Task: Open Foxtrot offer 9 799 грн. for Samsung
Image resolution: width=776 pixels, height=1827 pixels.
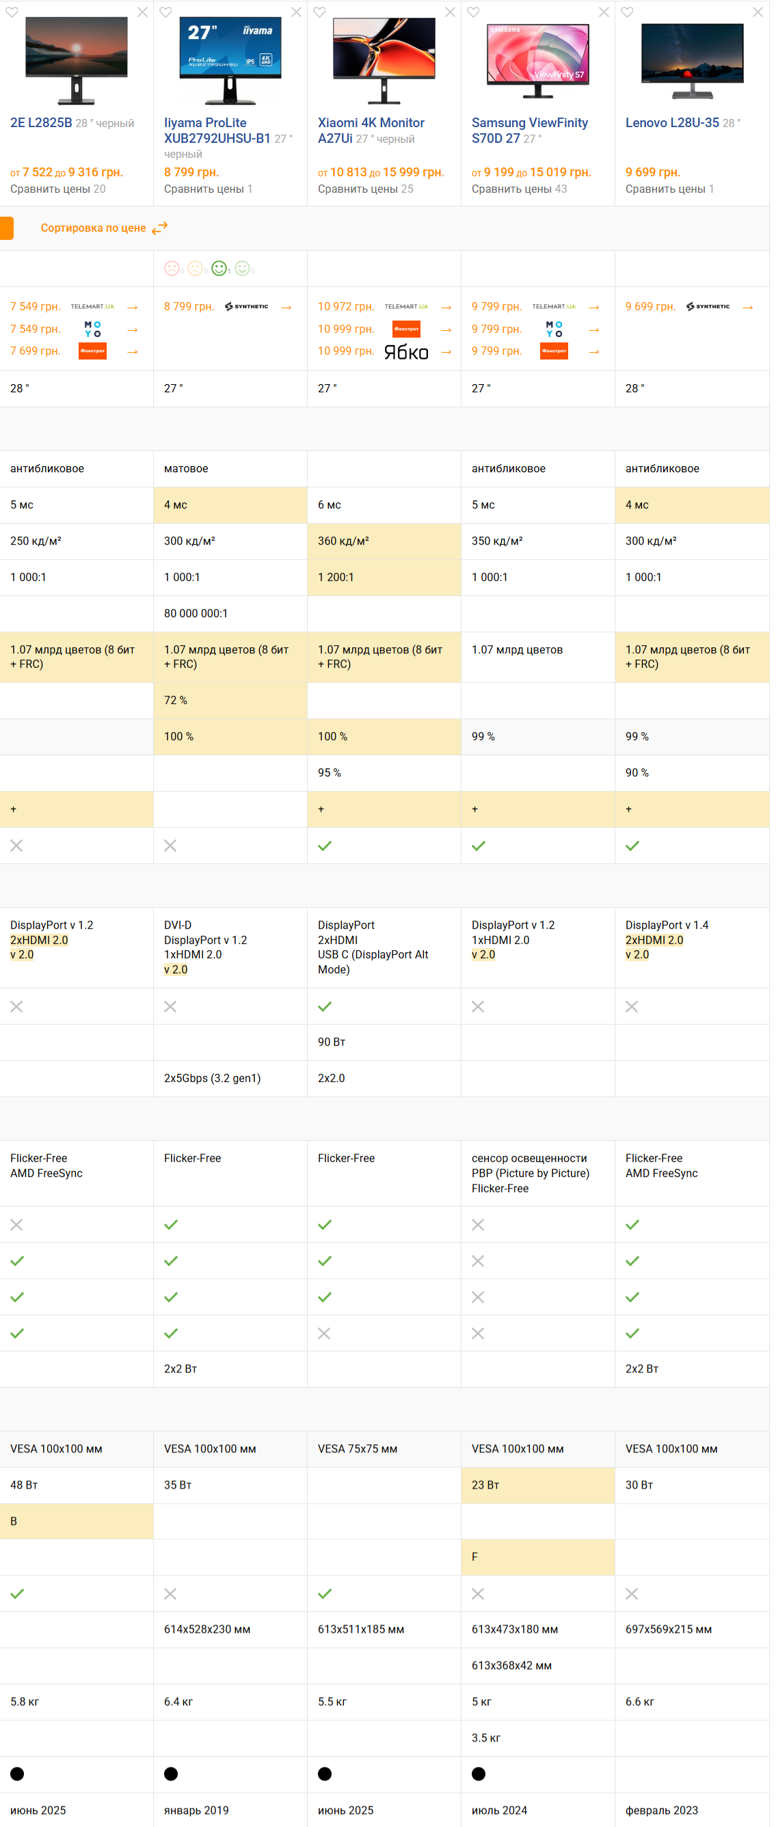Action: coord(553,351)
